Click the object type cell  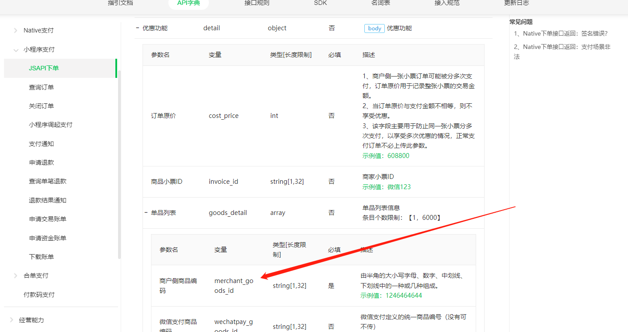click(277, 28)
